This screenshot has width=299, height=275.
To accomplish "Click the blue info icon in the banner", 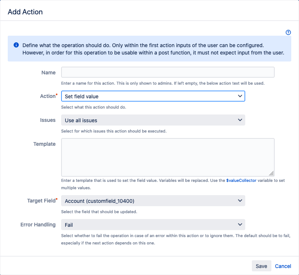I will point(16,45).
